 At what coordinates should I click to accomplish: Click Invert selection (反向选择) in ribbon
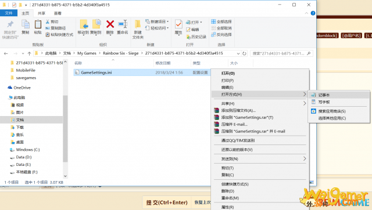point(221,35)
